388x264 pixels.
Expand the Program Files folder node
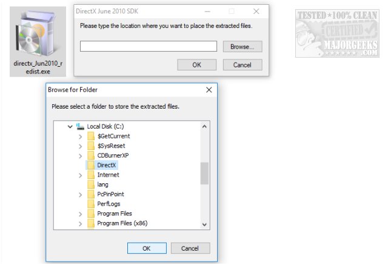[x=80, y=214]
